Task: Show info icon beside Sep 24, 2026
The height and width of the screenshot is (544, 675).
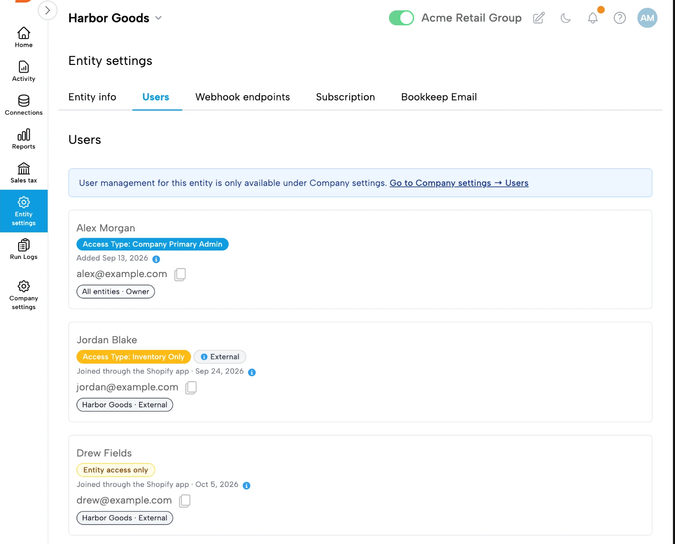Action: point(252,372)
